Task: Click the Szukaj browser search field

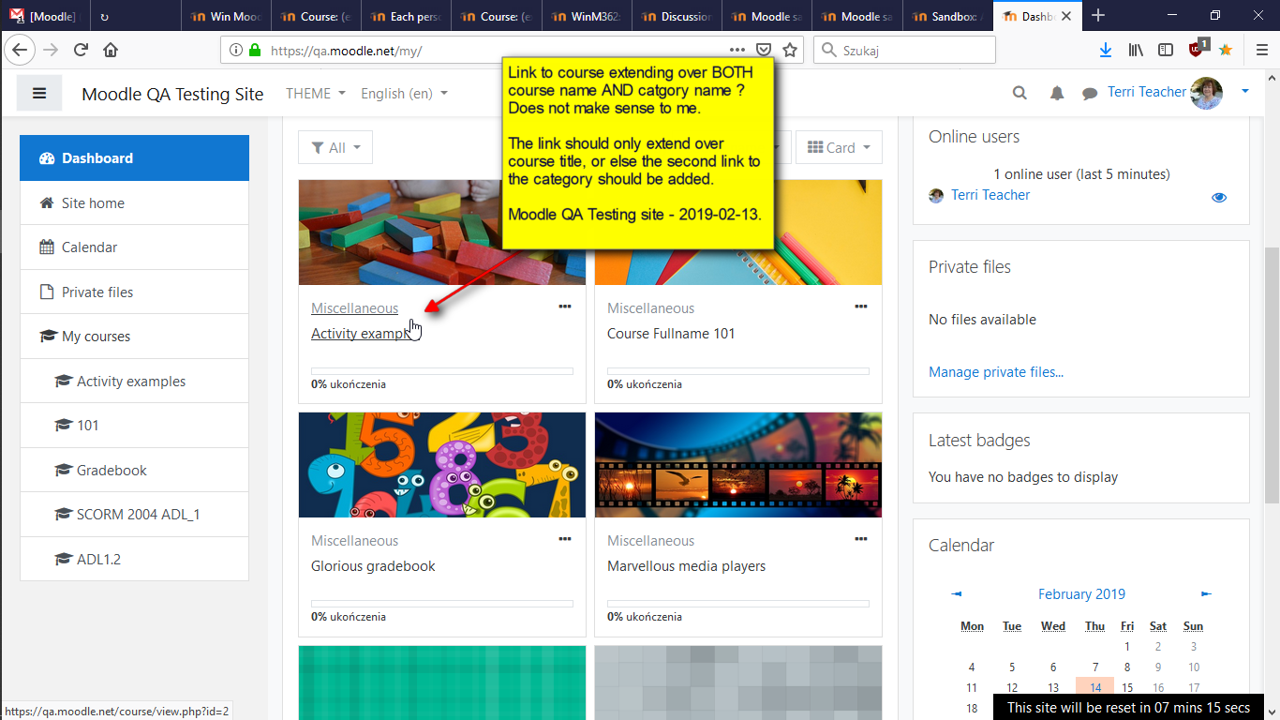Action: click(x=904, y=51)
